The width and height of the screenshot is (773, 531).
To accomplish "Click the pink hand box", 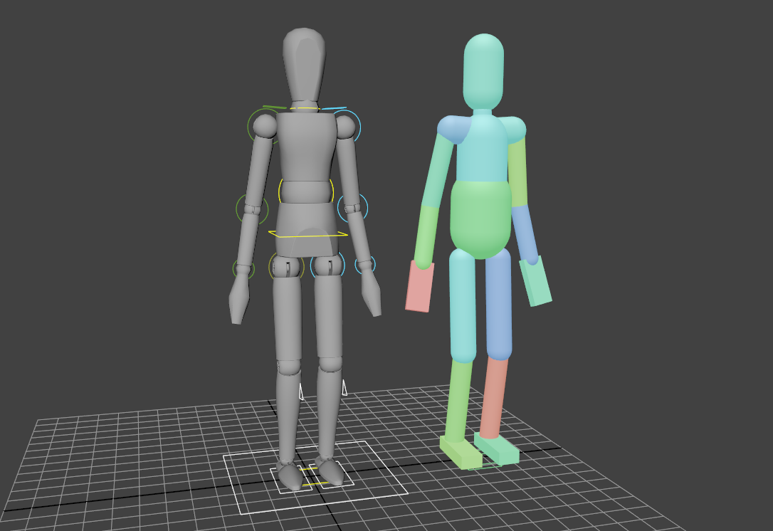I will [419, 286].
